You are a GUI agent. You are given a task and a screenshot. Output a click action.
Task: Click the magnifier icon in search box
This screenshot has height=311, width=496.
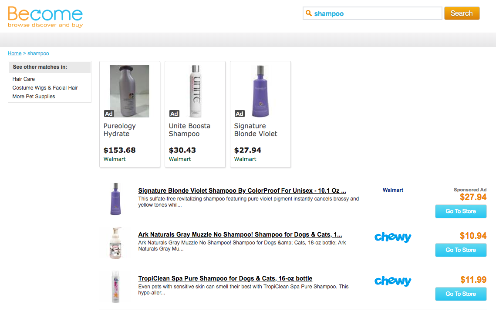pos(308,13)
